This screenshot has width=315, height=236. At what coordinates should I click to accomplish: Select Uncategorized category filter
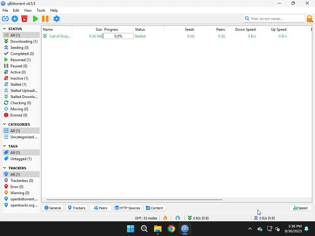(21, 137)
